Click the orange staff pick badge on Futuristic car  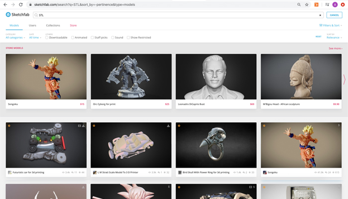(9, 126)
